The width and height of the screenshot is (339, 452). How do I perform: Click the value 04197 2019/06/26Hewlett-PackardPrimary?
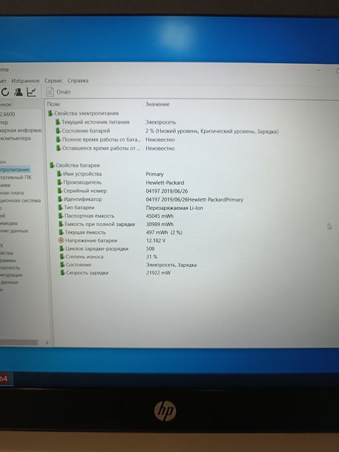pos(194,200)
